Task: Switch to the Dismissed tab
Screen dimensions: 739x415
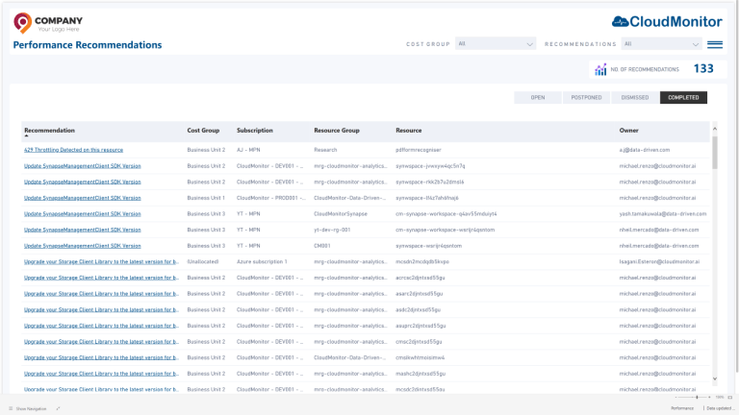Action: pyautogui.click(x=635, y=97)
